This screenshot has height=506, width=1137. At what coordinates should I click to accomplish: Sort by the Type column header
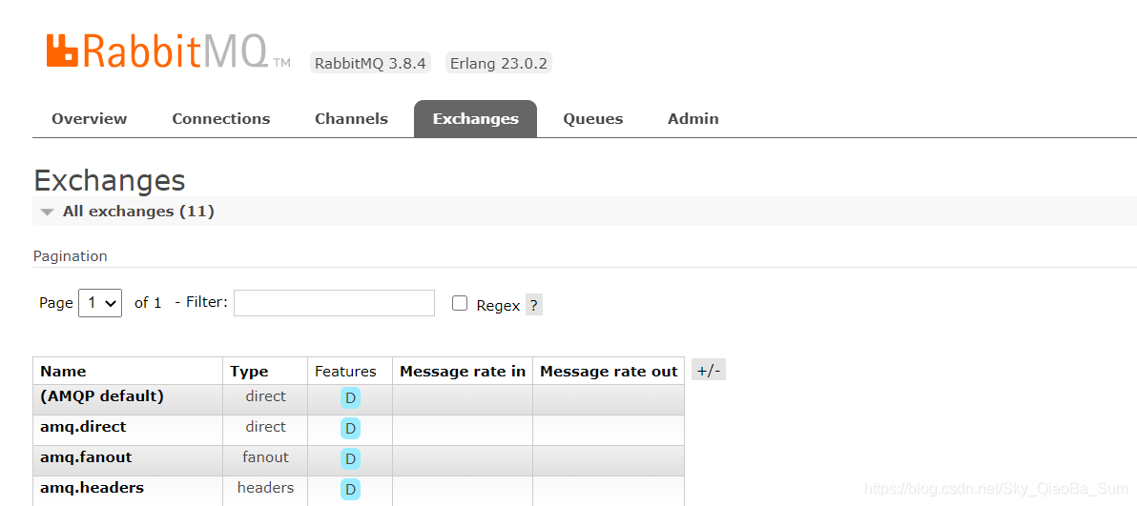pyautogui.click(x=250, y=372)
